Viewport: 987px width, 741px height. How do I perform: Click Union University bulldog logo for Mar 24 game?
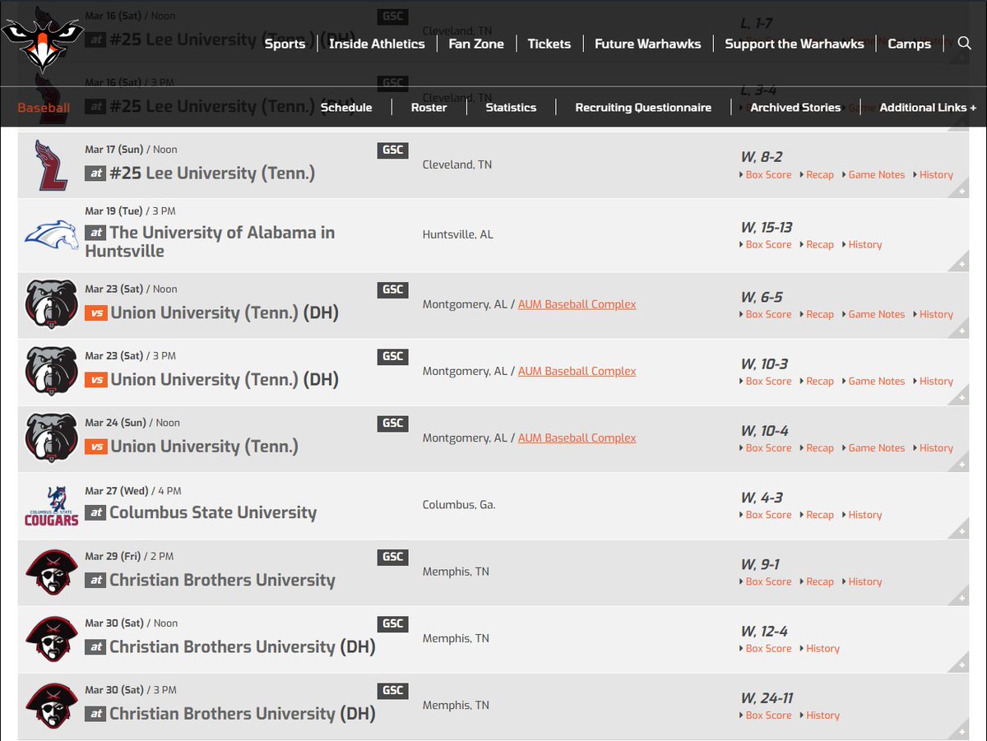pos(52,438)
